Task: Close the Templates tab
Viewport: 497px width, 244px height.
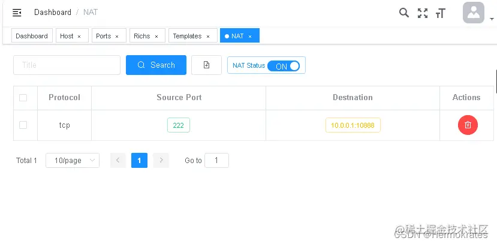Action: pos(208,37)
